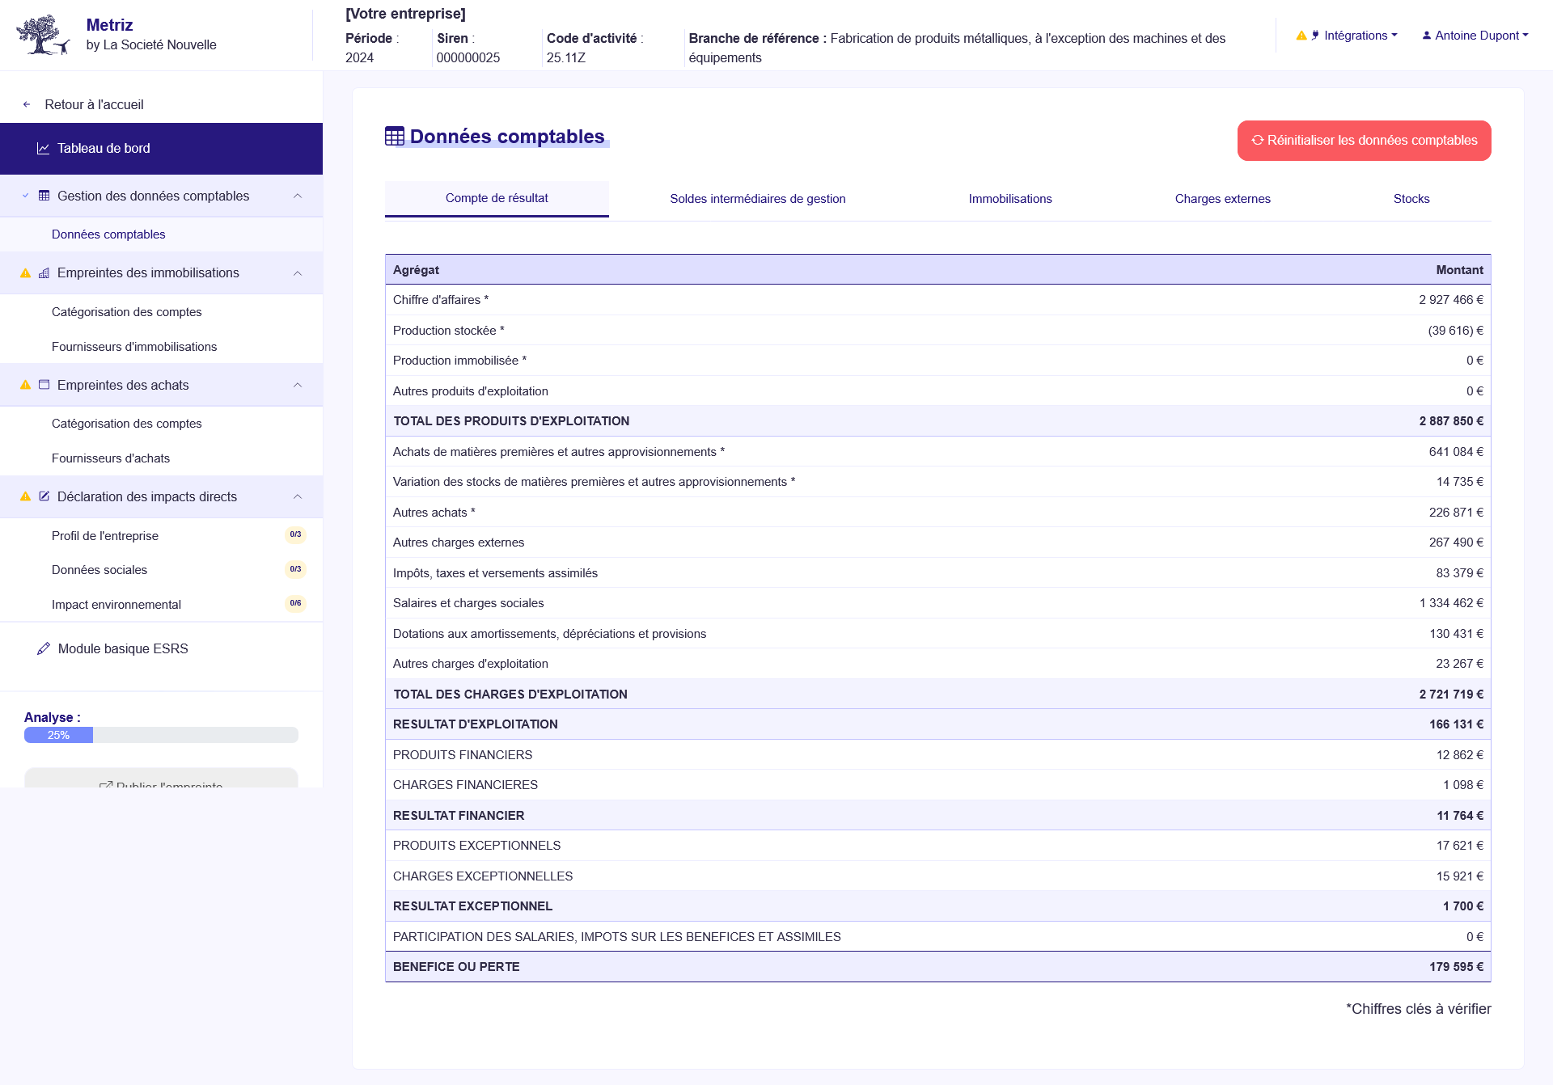Click the edit icon of Déclaration des impacts directs
Image resolution: width=1553 pixels, height=1085 pixels.
[44, 496]
